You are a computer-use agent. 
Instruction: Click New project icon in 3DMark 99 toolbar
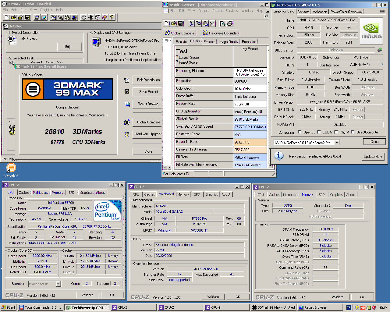click(x=7, y=18)
